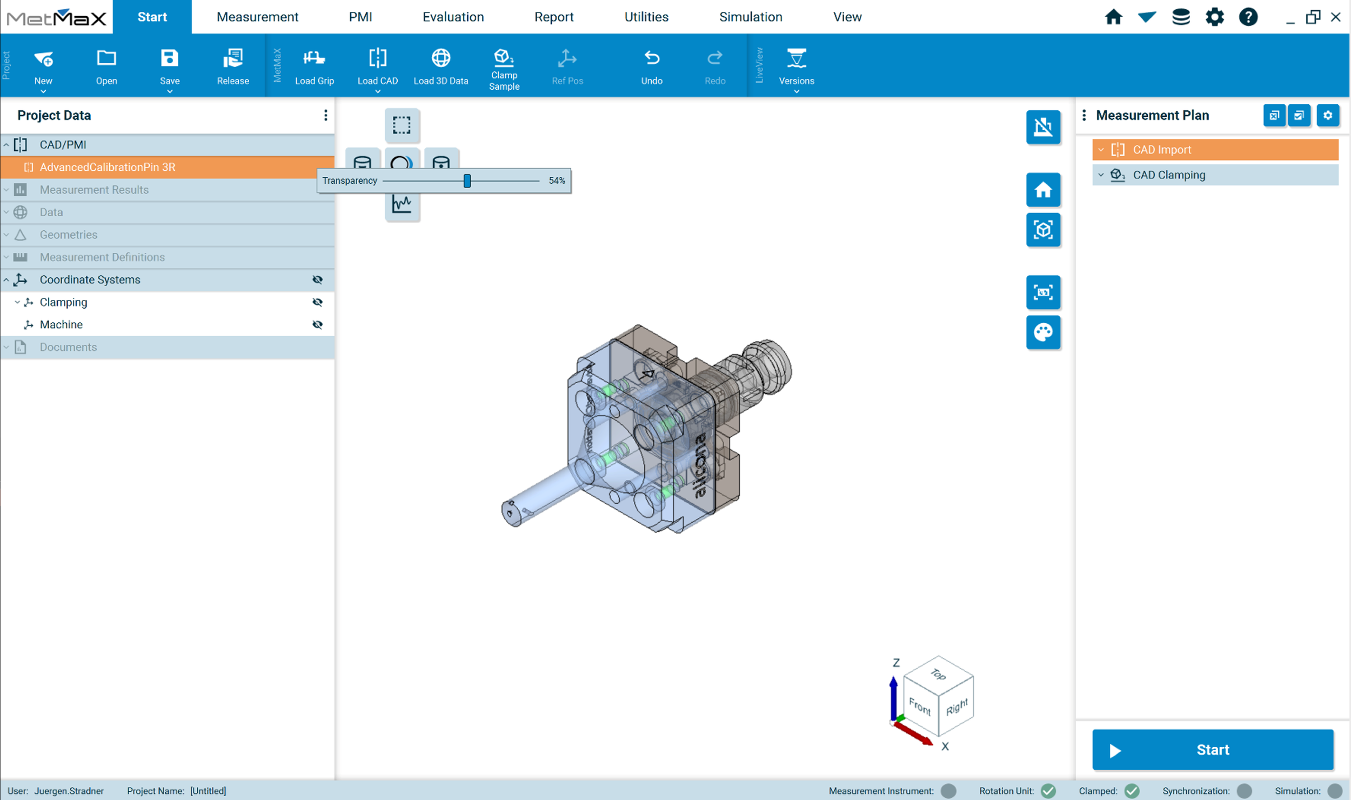The width and height of the screenshot is (1351, 800).
Task: Open application settings gear
Action: [x=1214, y=17]
